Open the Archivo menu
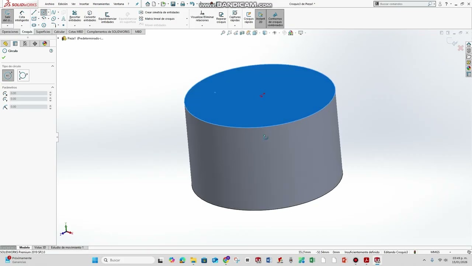The width and height of the screenshot is (472, 266). (49, 4)
